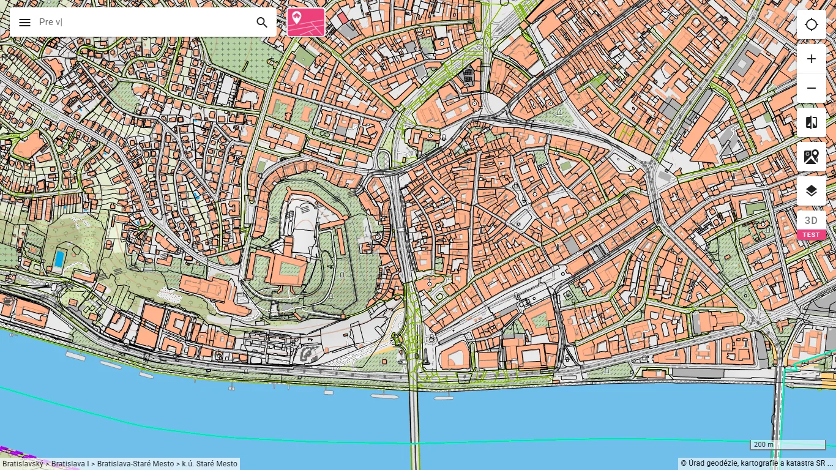Select the pink cadastral map theme icon
The height and width of the screenshot is (470, 836).
click(x=306, y=23)
